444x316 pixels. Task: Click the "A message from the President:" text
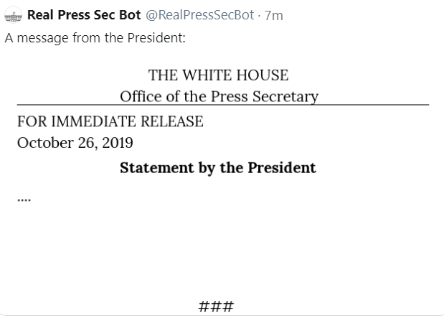(95, 37)
